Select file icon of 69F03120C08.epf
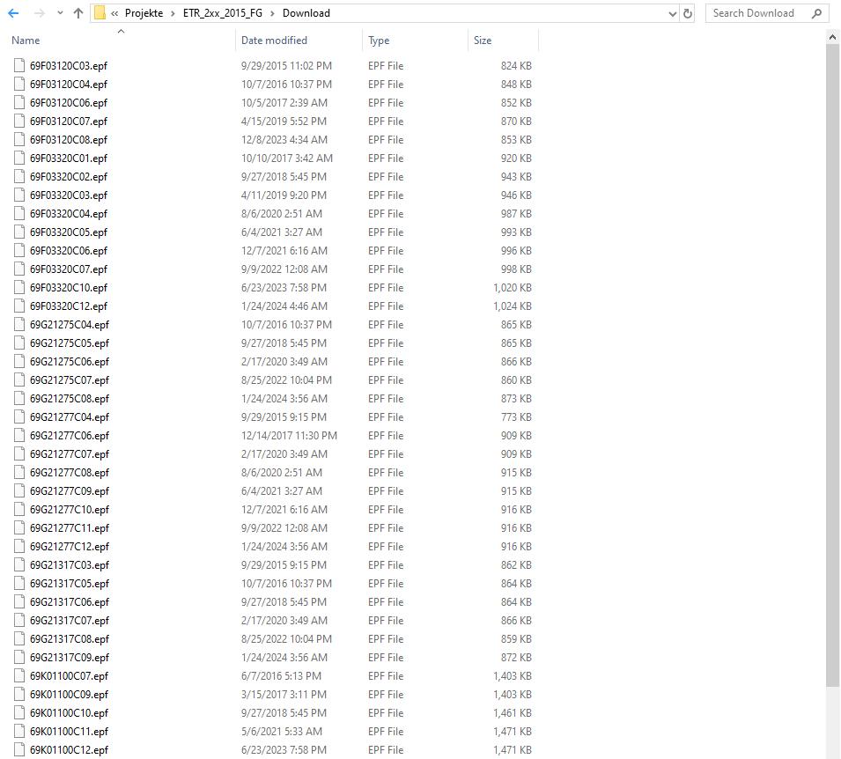The image size is (841, 759). [19, 139]
